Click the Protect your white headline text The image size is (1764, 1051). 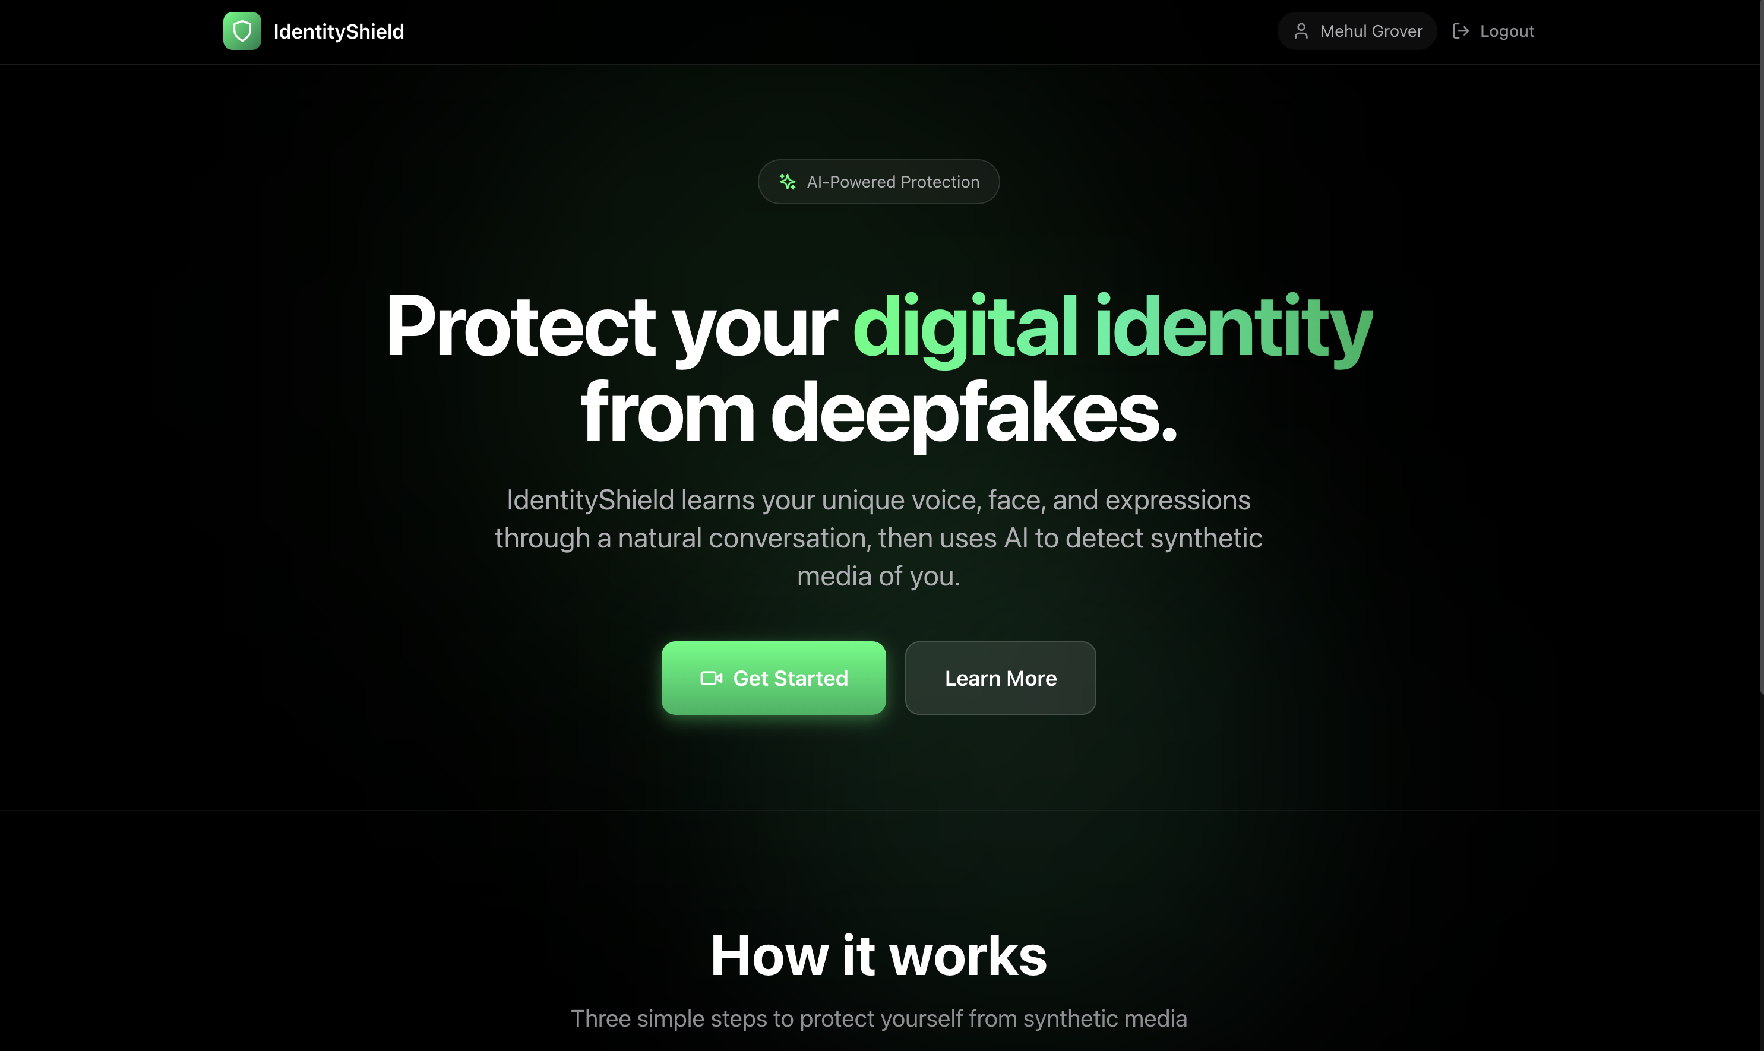(611, 327)
